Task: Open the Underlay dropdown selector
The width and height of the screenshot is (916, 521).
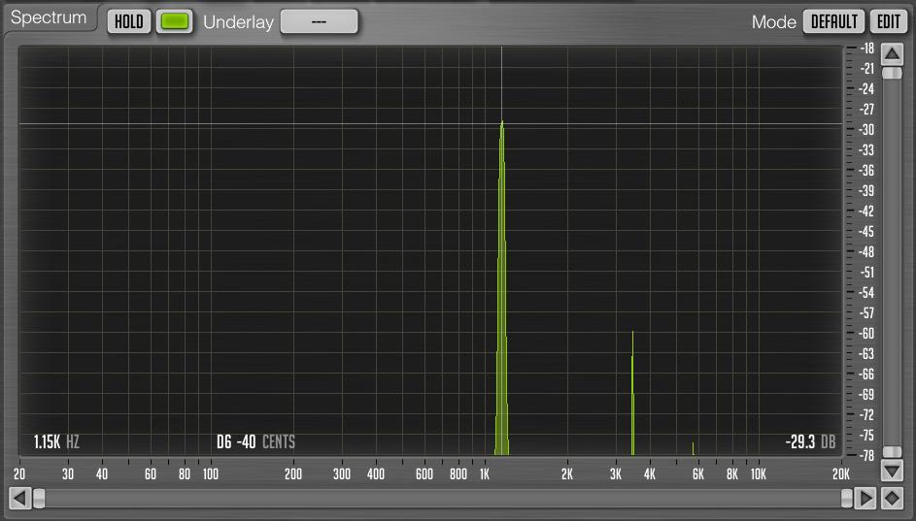Action: (x=319, y=21)
